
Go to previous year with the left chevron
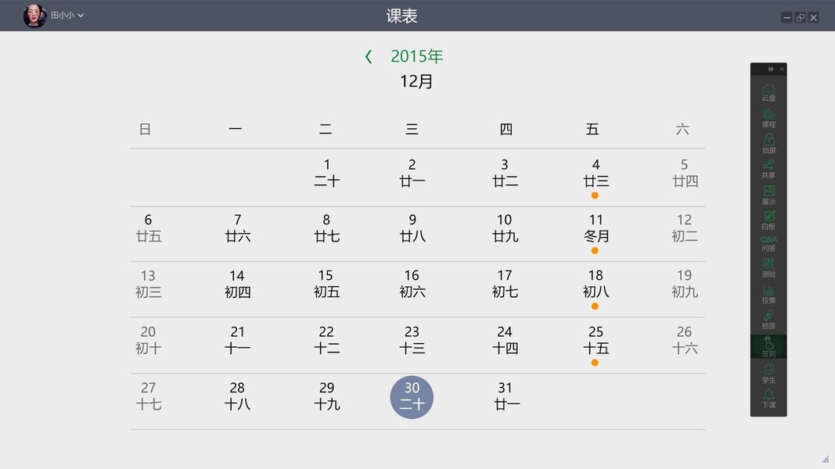369,56
